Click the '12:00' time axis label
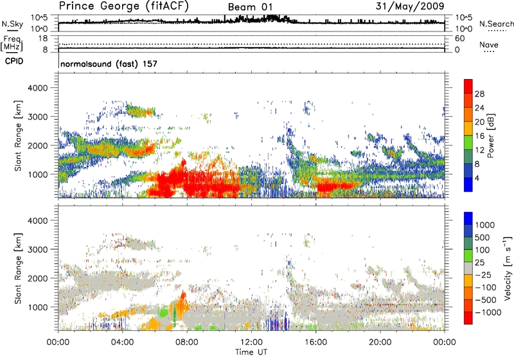514x356 pixels. click(251, 343)
